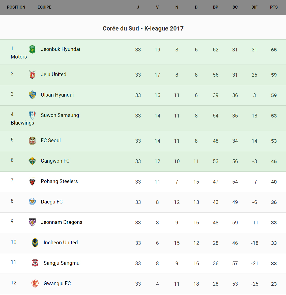Click the Jeonnam Dragons shield logo
The height and width of the screenshot is (295, 286).
click(32, 222)
